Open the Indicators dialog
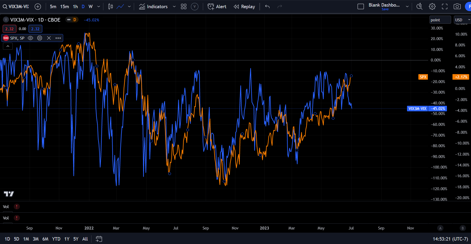This screenshot has height=244, width=471. [x=153, y=7]
